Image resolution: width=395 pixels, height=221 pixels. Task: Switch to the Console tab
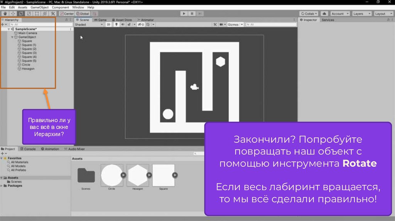[28, 149]
